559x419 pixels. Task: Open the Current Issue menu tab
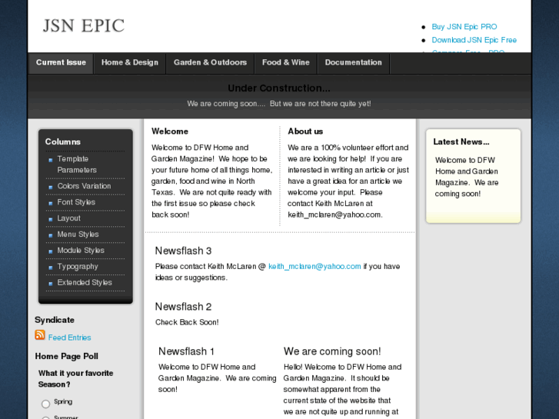click(x=61, y=63)
